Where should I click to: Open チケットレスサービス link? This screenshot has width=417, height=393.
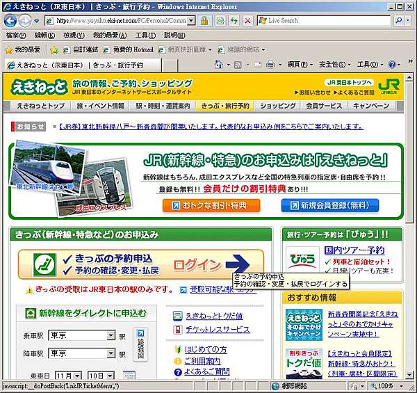coord(218,330)
